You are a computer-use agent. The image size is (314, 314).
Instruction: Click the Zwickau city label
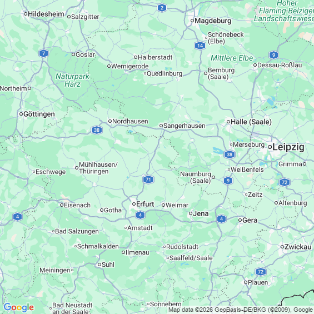pyautogui.click(x=298, y=247)
